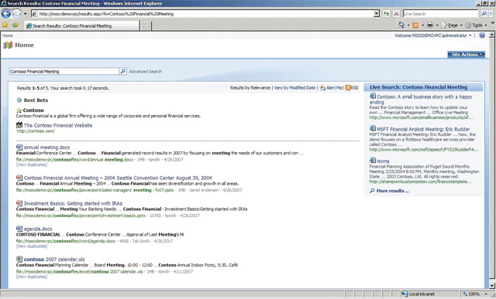Click the Print toolbar icon
The image size is (496, 299).
click(430, 25)
